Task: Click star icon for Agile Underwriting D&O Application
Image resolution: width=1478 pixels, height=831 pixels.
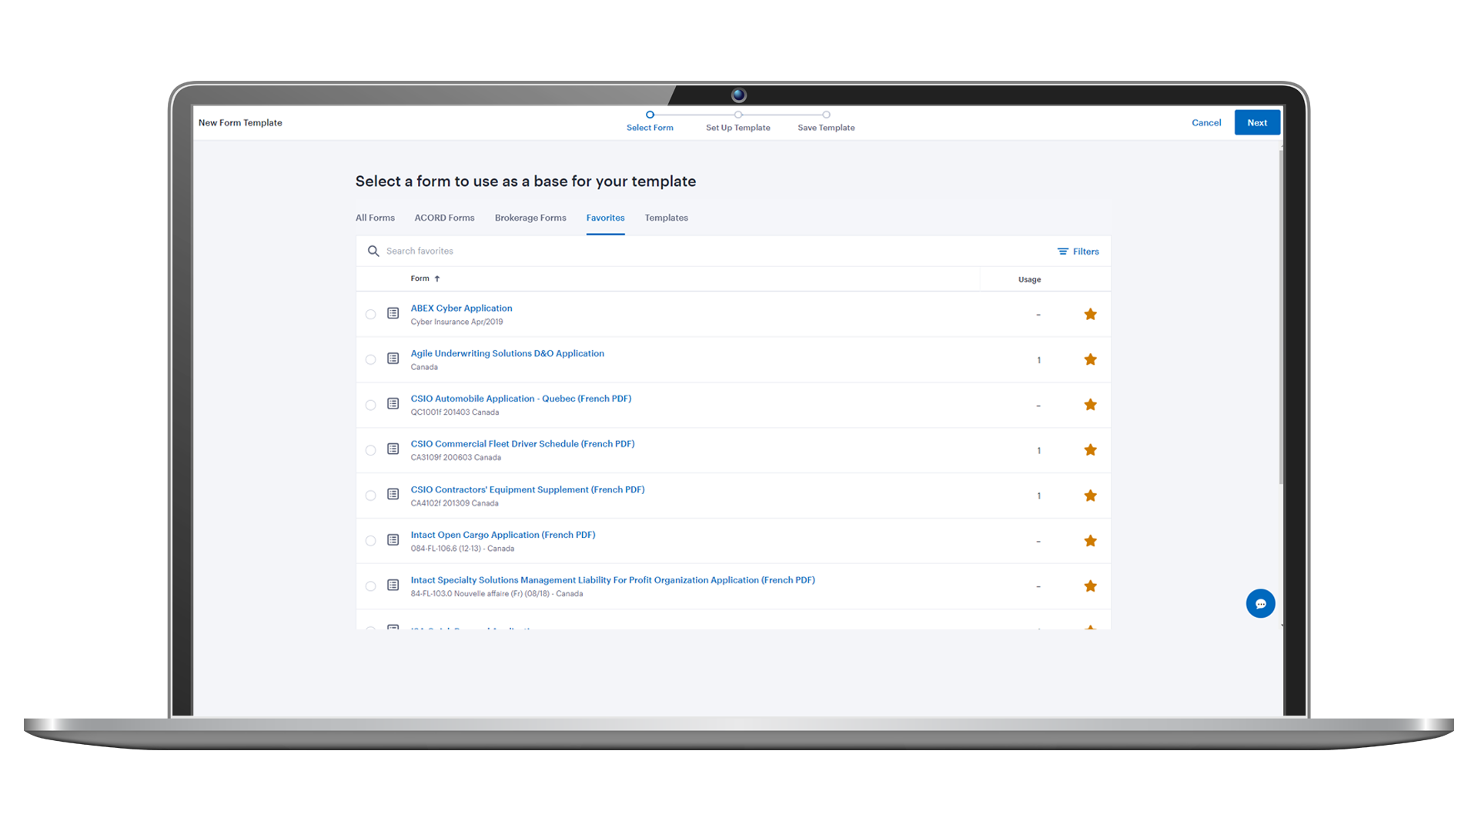Action: 1090,359
